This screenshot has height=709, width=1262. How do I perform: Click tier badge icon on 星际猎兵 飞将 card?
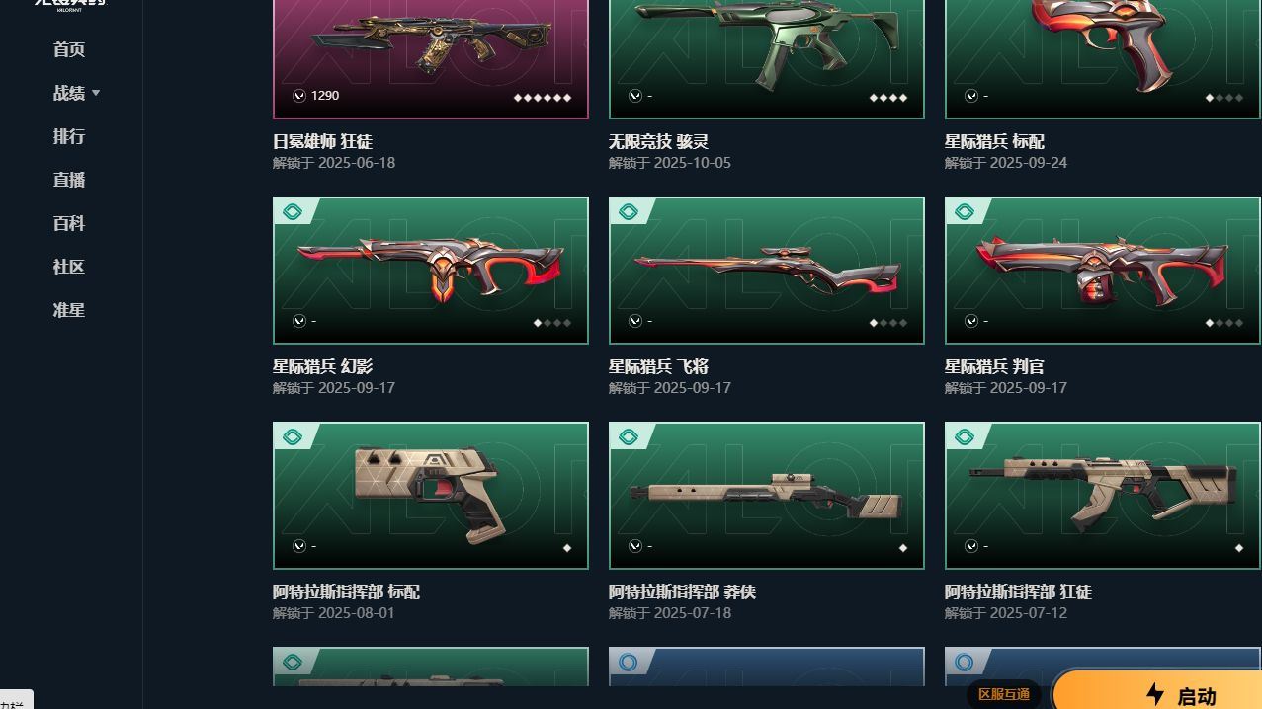[629, 212]
